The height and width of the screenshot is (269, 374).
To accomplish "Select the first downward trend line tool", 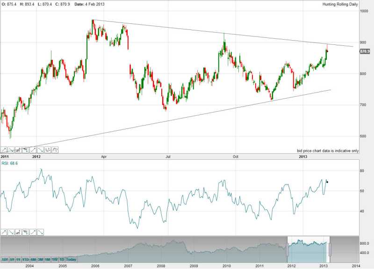I will pyautogui.click(x=11, y=150).
